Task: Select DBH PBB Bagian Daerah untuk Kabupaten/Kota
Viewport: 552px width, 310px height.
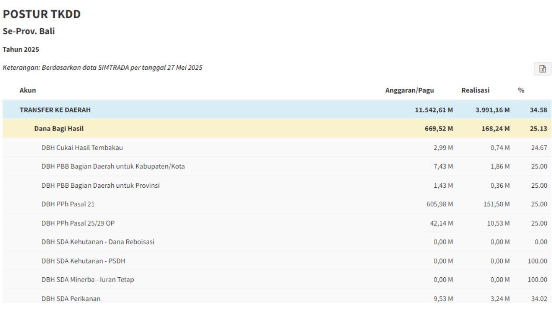Action: [x=113, y=167]
